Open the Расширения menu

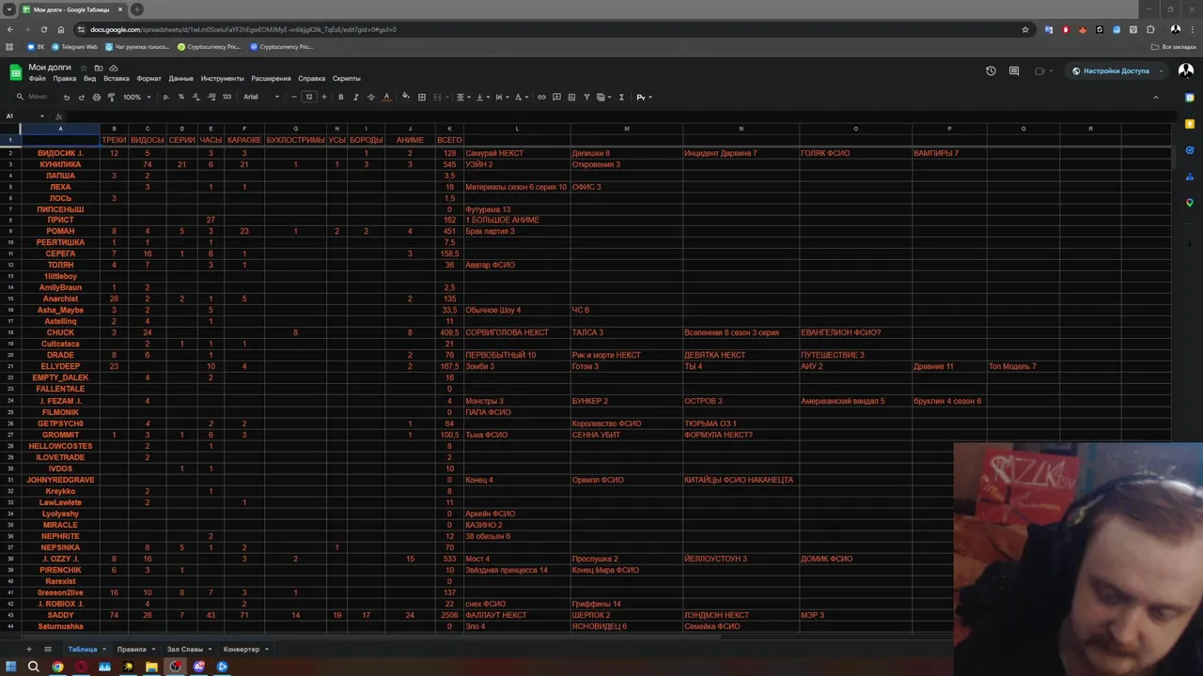pyautogui.click(x=271, y=79)
